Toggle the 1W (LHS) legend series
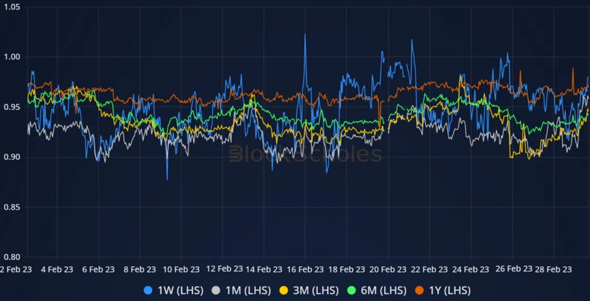590x301 pixels. pyautogui.click(x=174, y=291)
